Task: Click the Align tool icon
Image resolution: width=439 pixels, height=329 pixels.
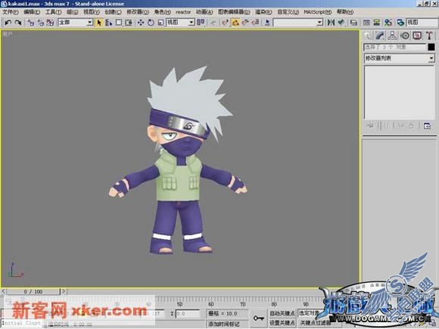Action: [x=341, y=23]
